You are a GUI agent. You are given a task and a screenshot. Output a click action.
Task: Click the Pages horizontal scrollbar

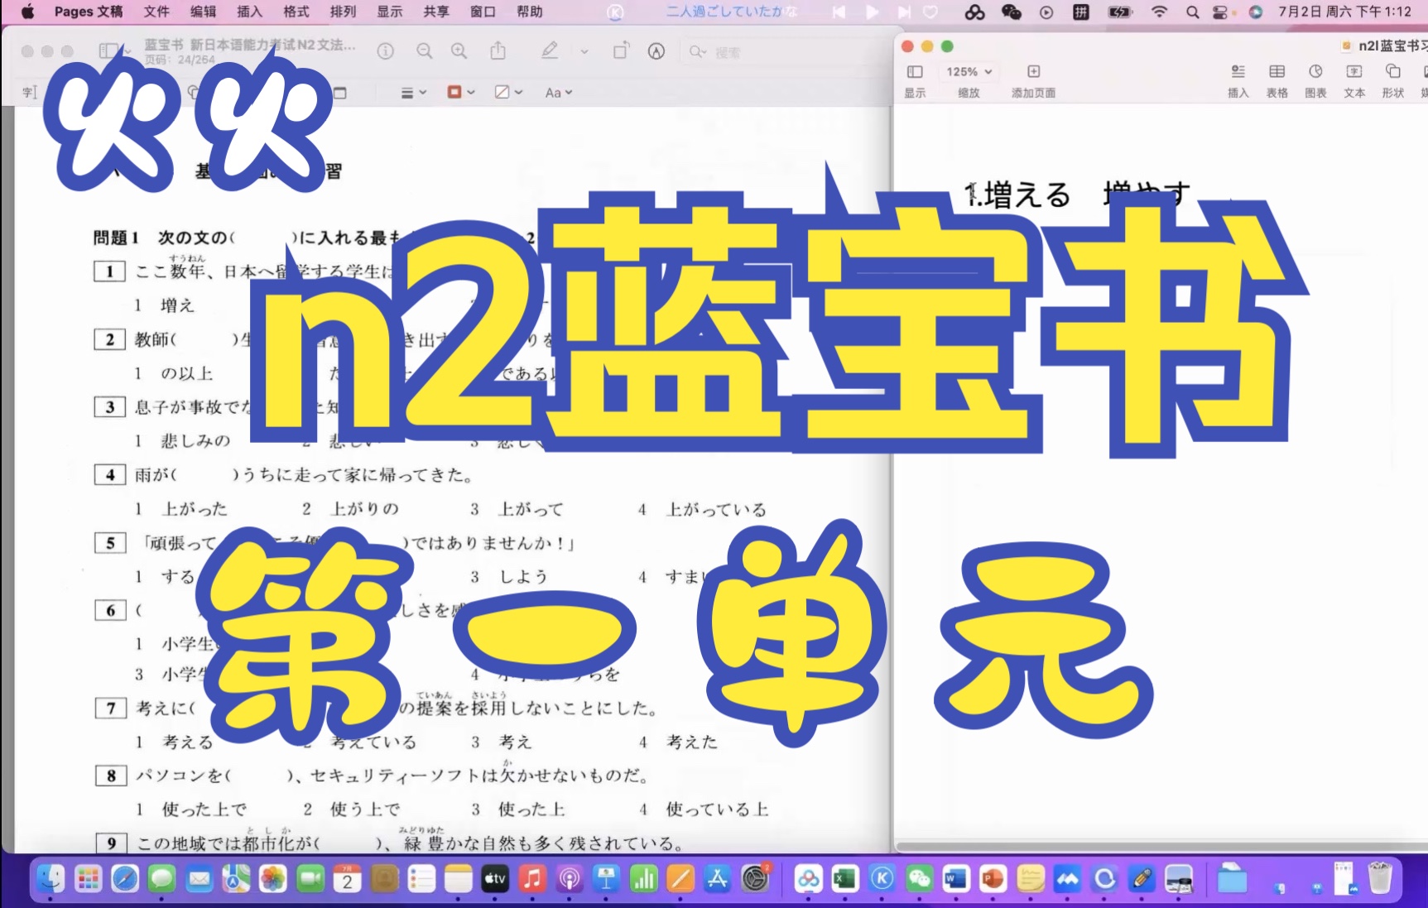pos(1161,847)
